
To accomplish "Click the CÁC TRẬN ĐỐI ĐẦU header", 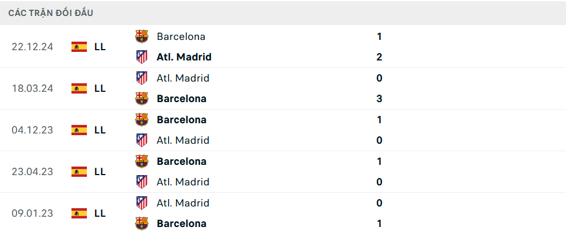I will 51,13.
